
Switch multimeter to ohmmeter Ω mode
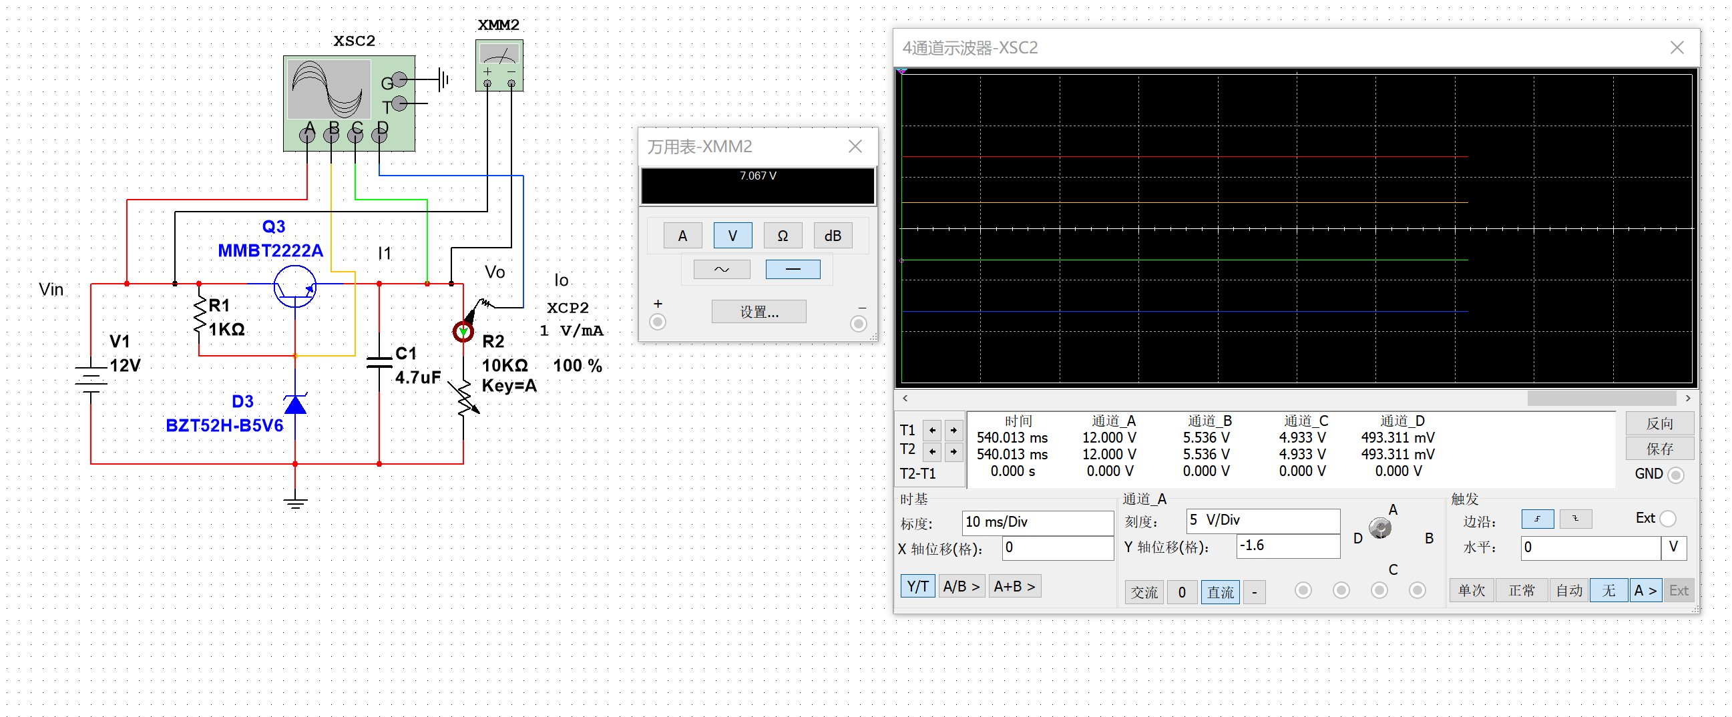click(783, 236)
